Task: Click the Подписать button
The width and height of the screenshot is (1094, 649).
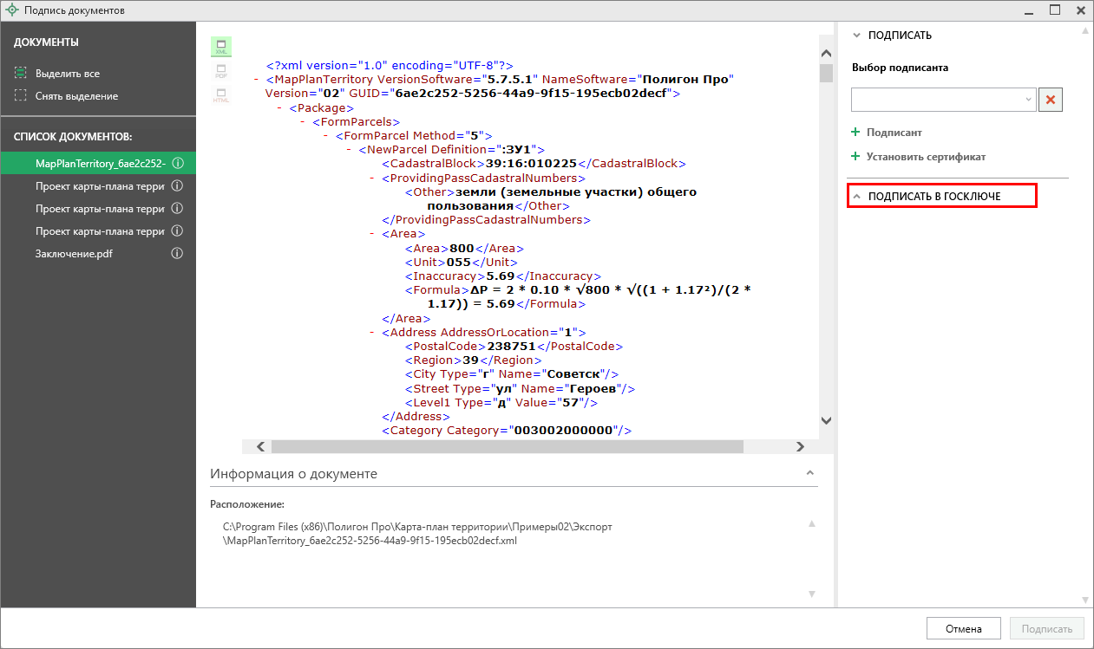Action: [x=1047, y=629]
